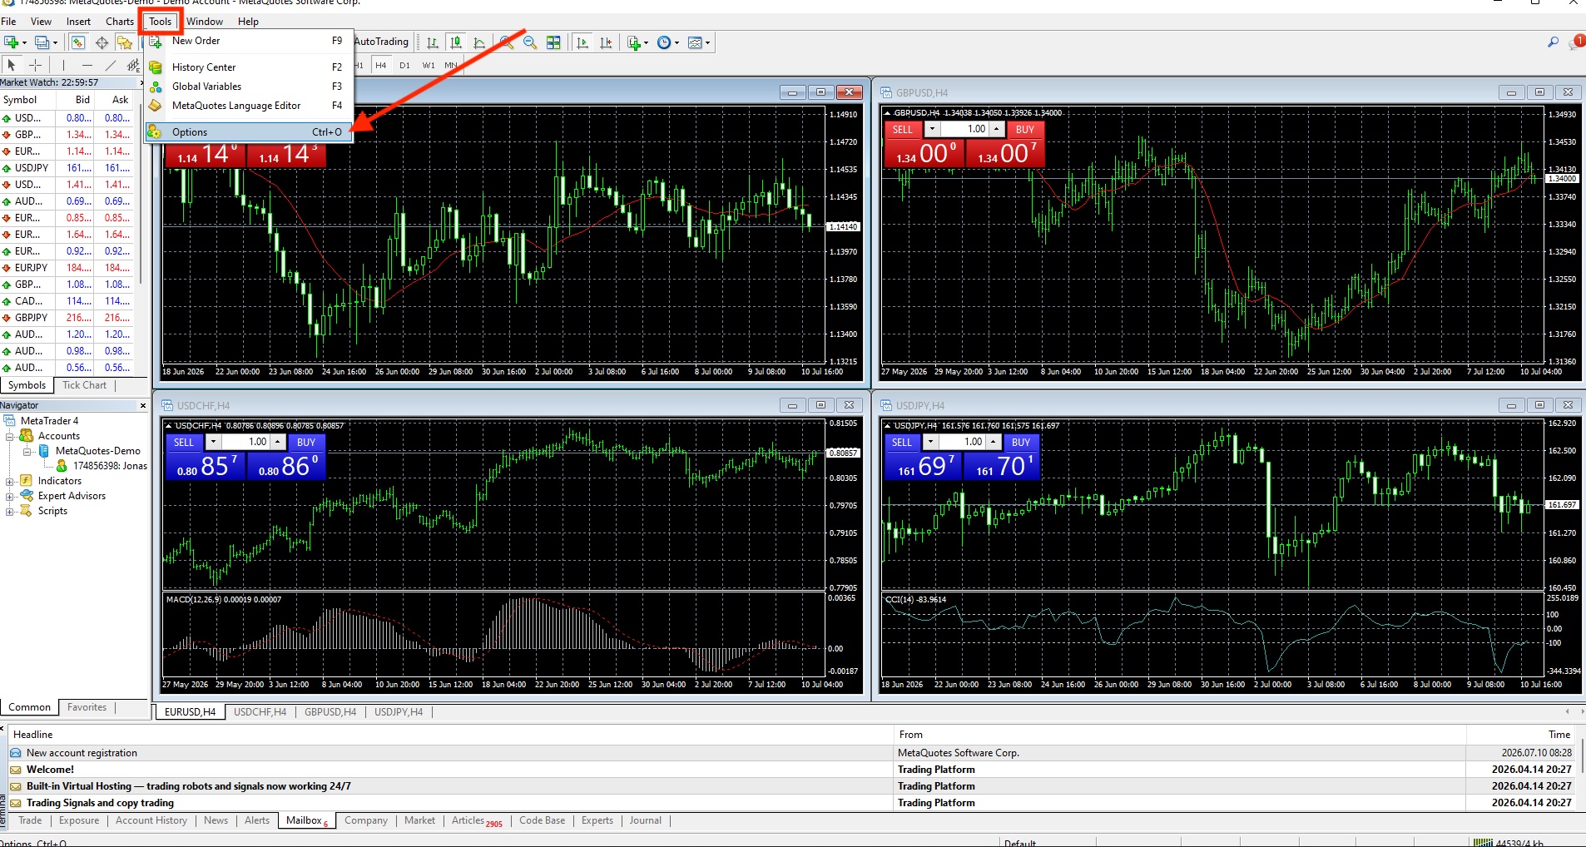Open the Profiles toolbar icon
Screen dimensions: 1586x847
pyautogui.click(x=42, y=42)
